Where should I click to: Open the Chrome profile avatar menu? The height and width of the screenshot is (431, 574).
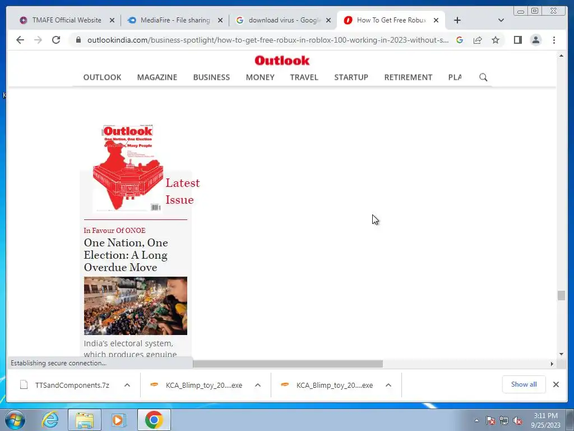point(535,40)
